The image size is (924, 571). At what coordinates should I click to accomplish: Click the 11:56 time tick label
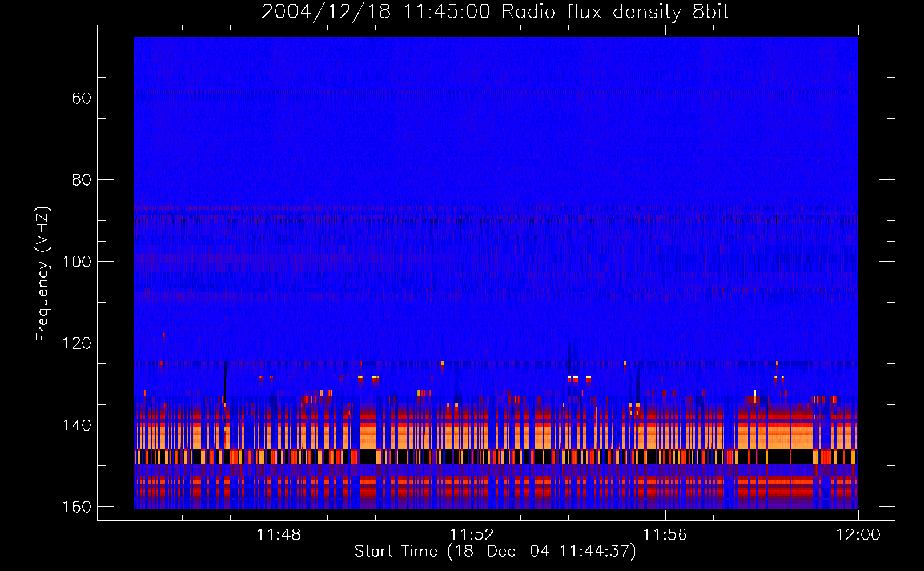[665, 535]
